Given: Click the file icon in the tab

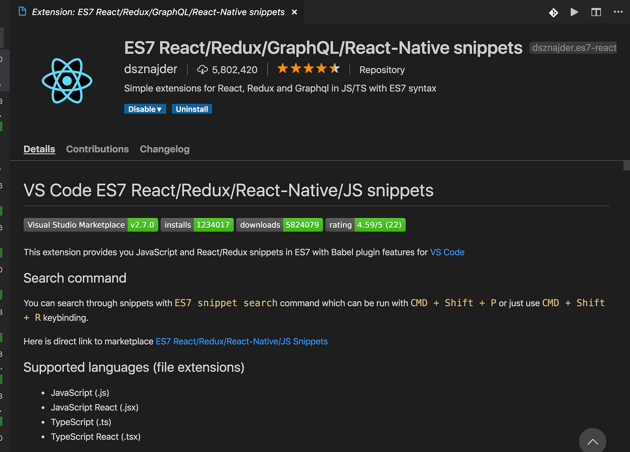Looking at the screenshot, I should click(22, 12).
